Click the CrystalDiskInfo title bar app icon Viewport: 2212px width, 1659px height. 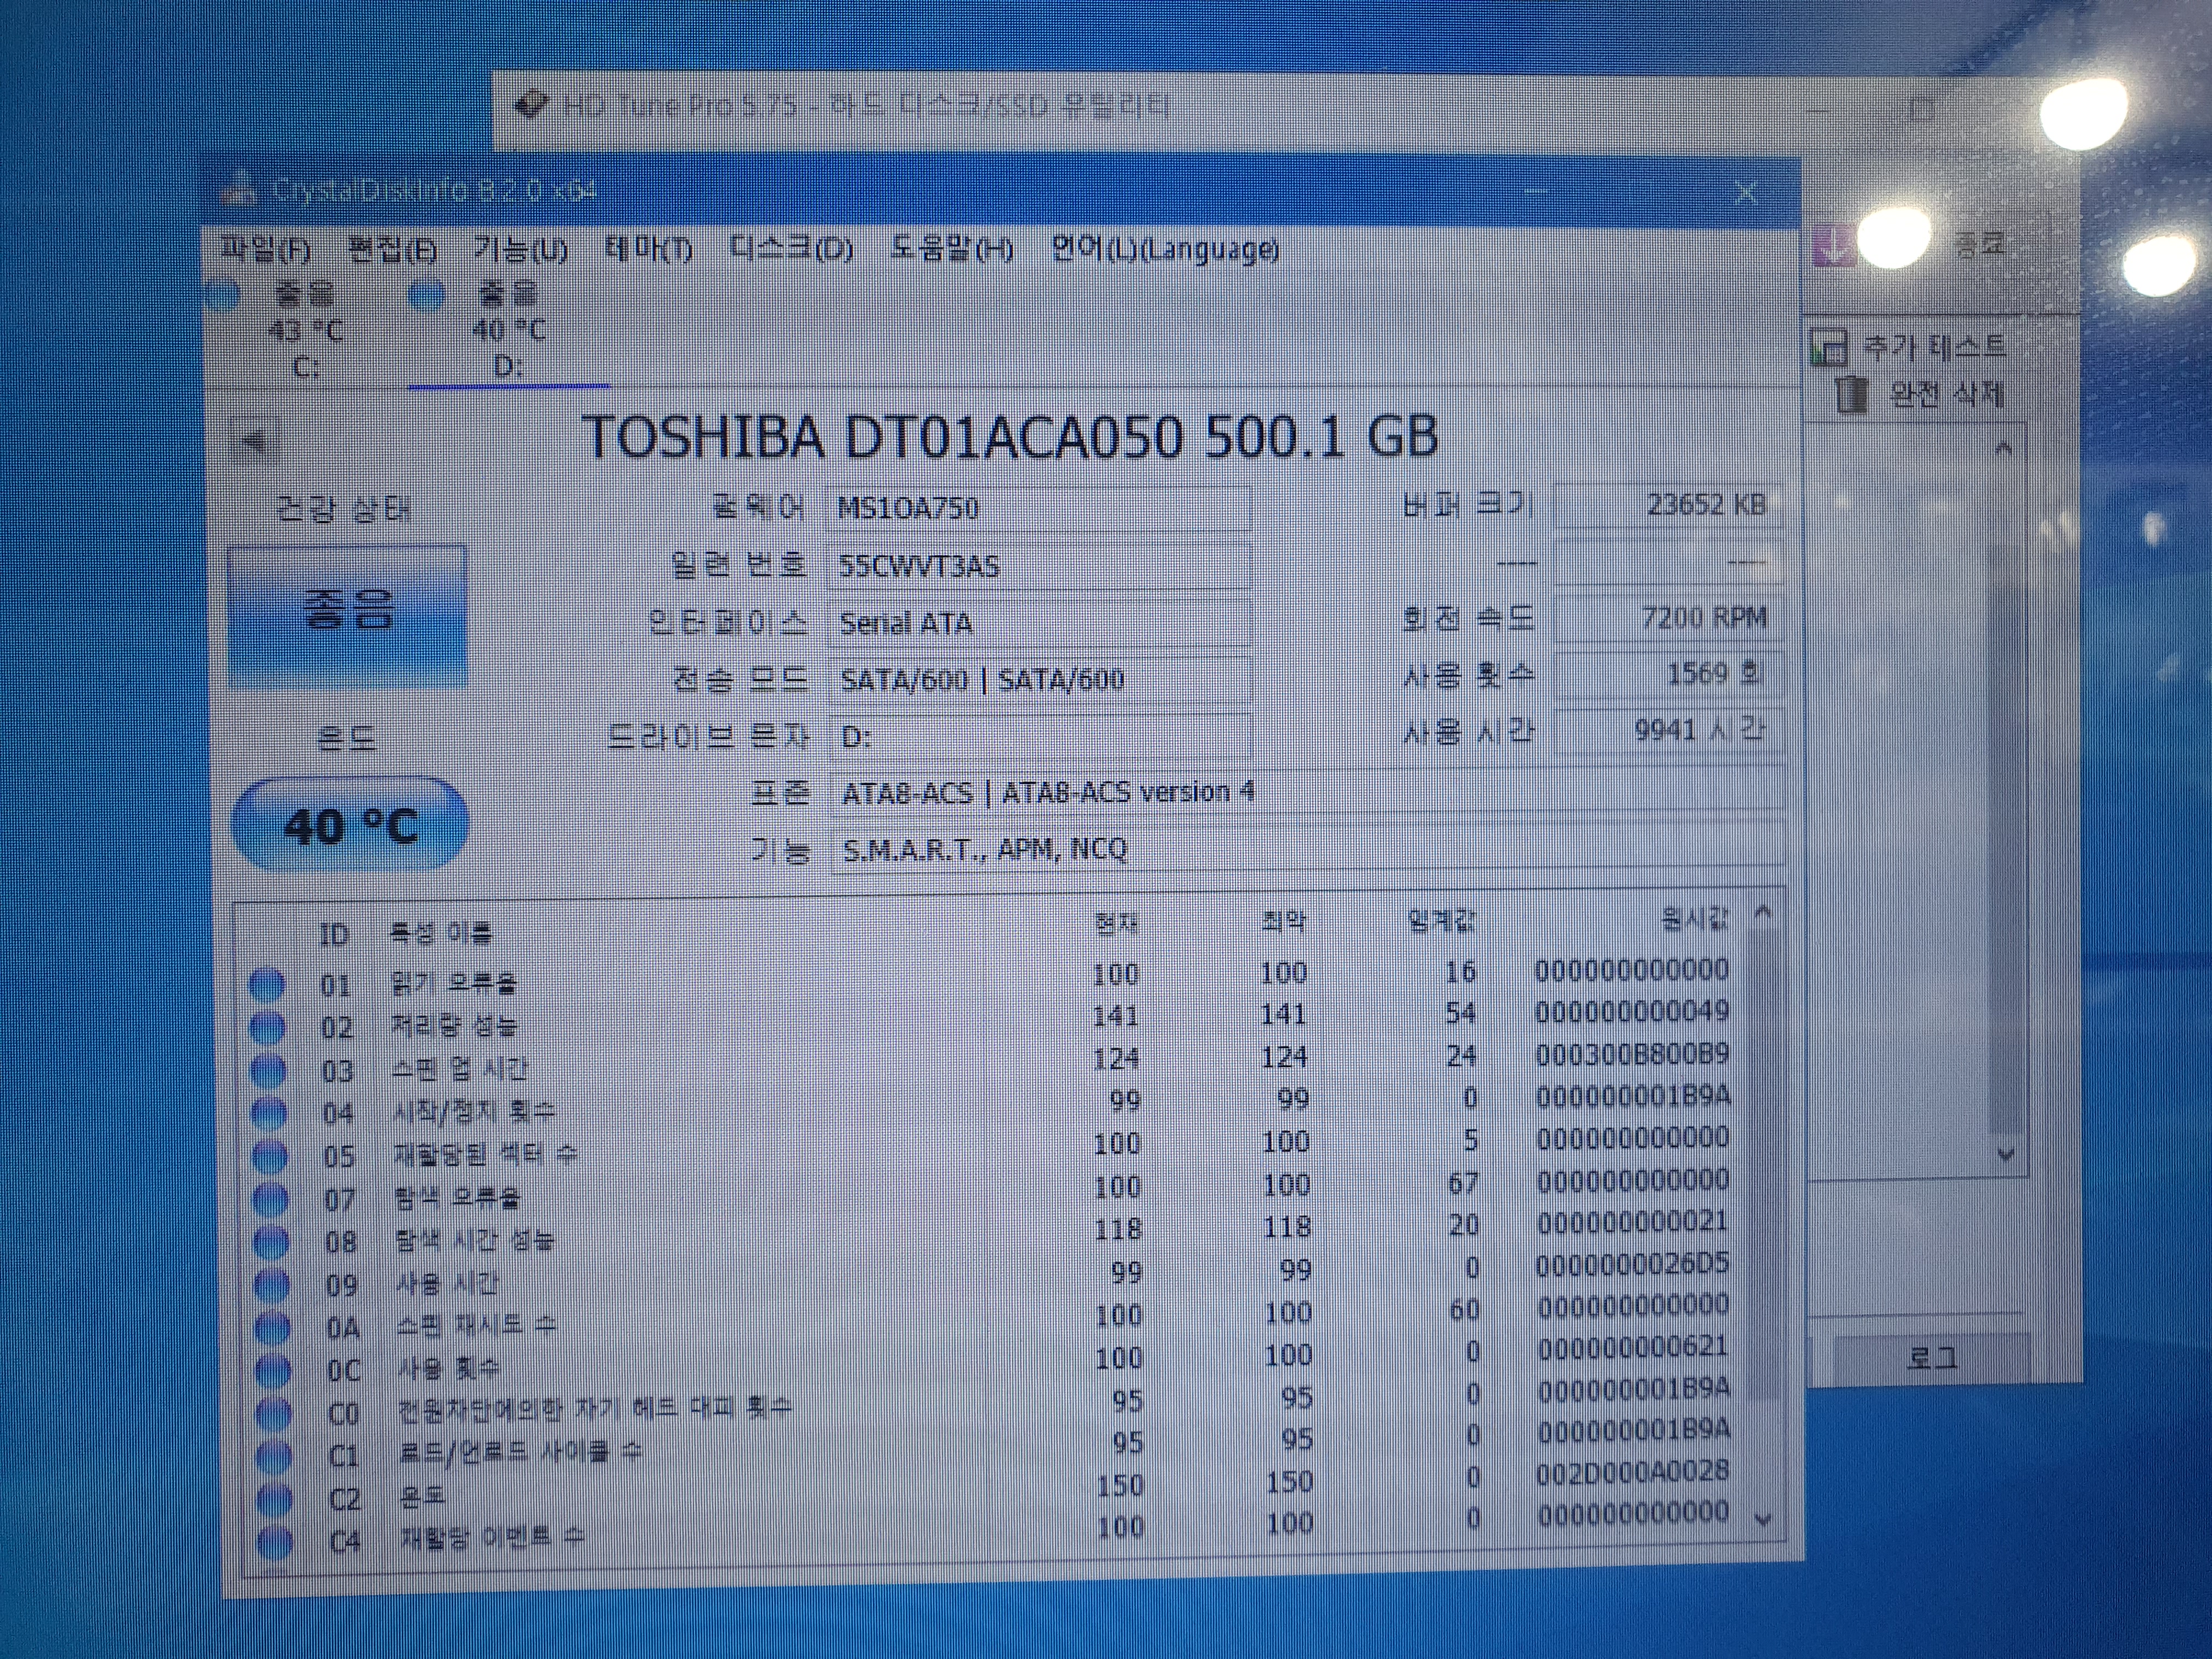(x=238, y=189)
